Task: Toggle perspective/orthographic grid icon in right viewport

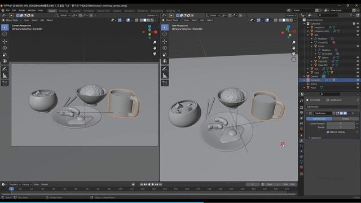Action: point(294,60)
